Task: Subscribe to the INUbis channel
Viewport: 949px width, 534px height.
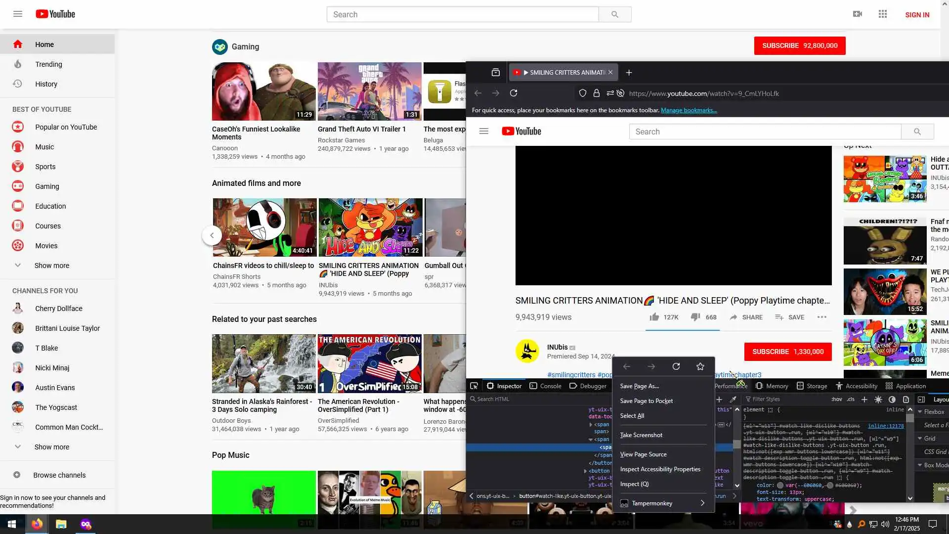Action: tap(787, 352)
